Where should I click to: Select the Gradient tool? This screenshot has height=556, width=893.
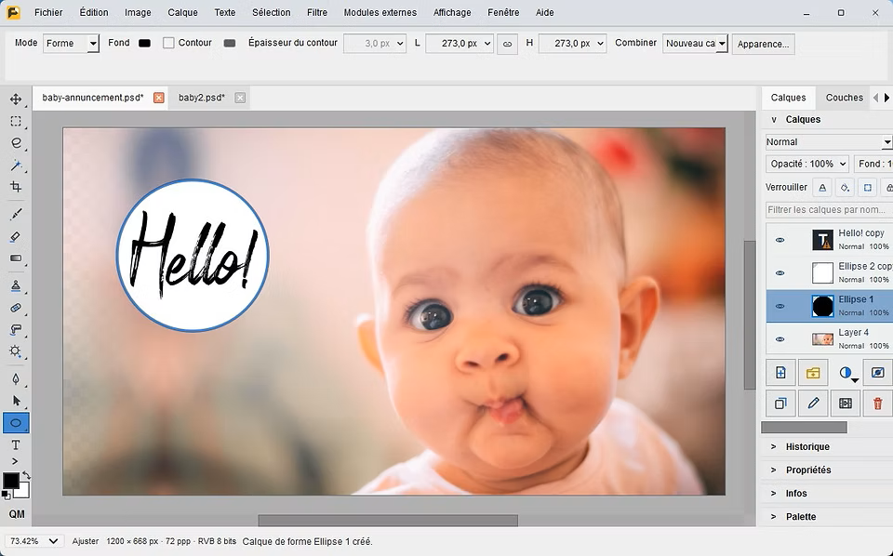(16, 258)
